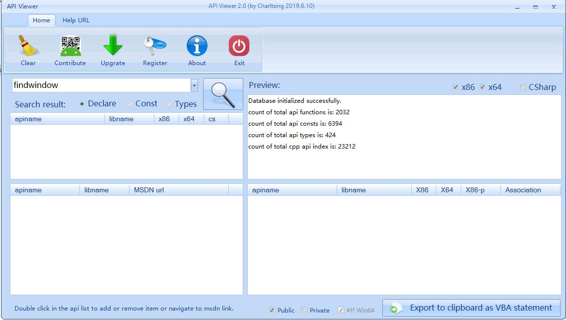The image size is (566, 320).
Task: Click the libname header in the Association list
Action: point(374,190)
